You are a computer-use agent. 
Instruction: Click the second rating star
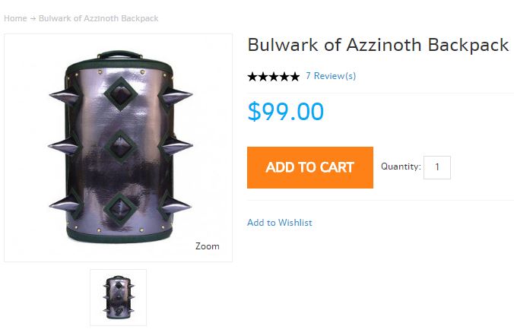click(x=263, y=77)
